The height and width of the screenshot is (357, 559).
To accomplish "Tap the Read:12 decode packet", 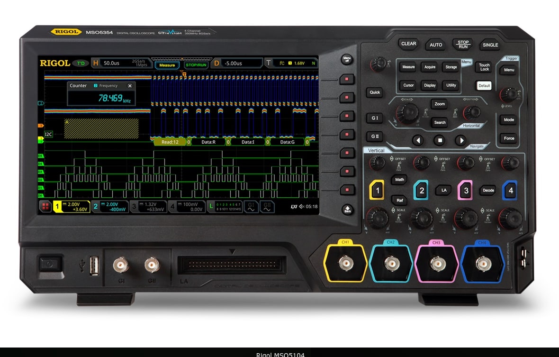I will tap(170, 142).
